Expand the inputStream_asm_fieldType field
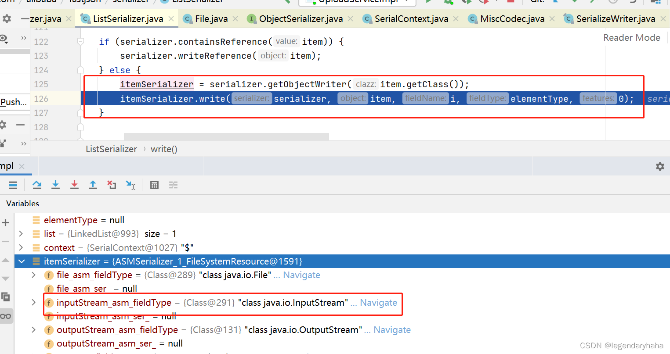 34,303
